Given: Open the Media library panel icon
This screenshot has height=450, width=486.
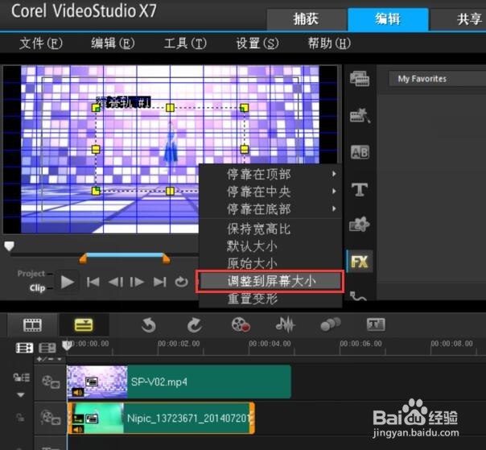Looking at the screenshot, I should (x=359, y=78).
